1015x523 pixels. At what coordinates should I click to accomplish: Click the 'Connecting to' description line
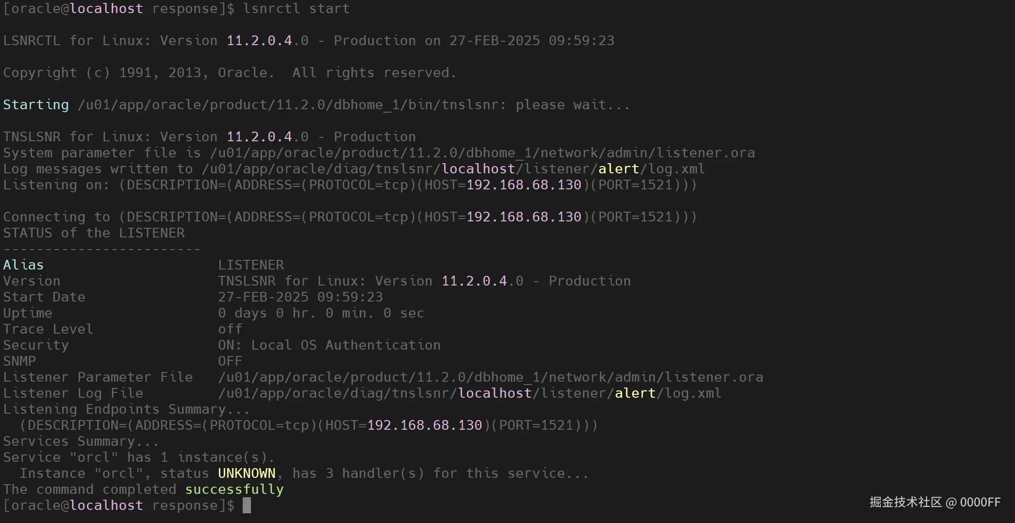point(350,217)
